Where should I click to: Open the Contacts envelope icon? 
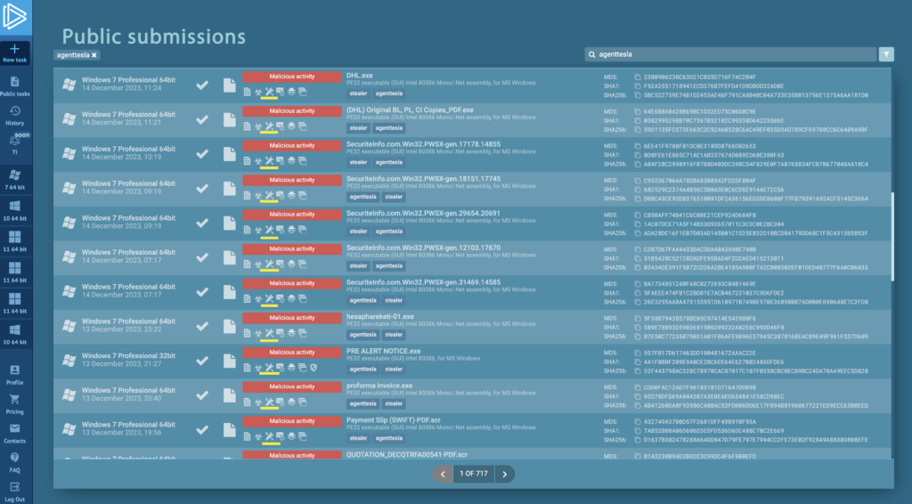pyautogui.click(x=15, y=429)
